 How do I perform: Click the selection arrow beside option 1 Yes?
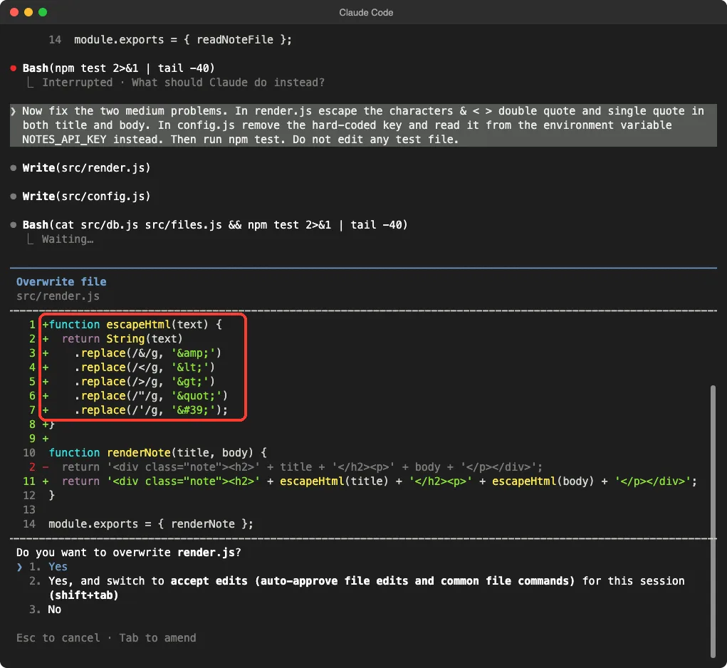pyautogui.click(x=19, y=567)
